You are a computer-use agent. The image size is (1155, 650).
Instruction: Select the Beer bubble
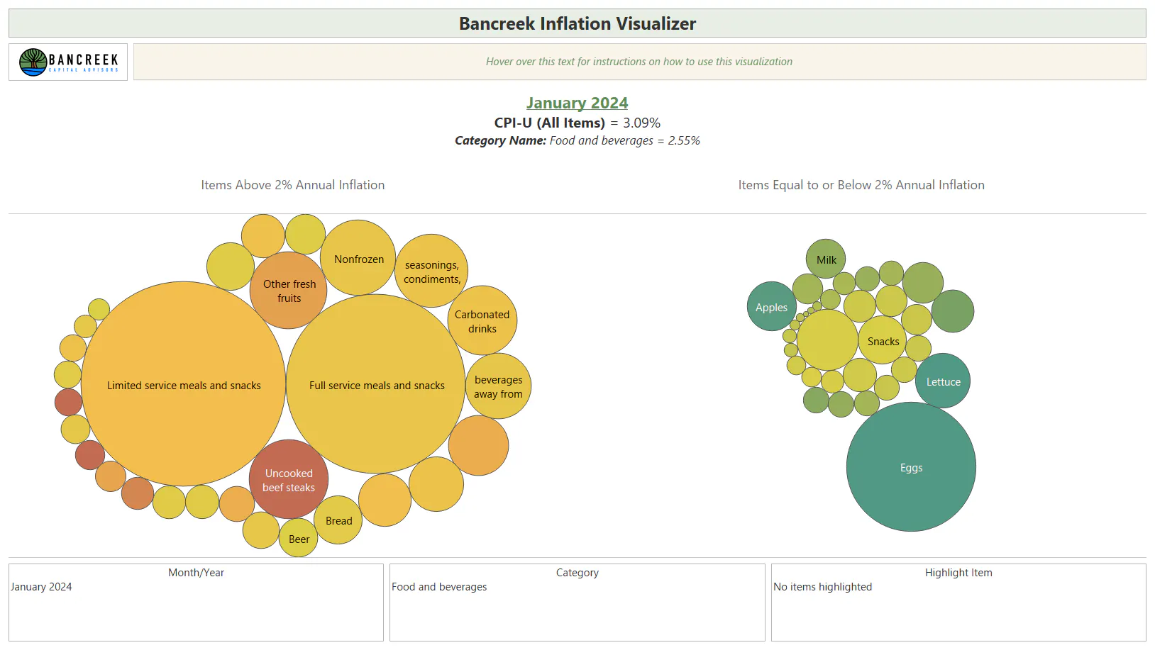coord(299,538)
